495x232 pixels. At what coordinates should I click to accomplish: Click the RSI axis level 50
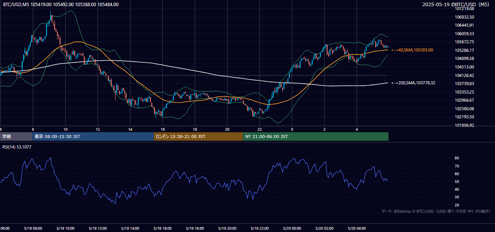(x=457, y=181)
